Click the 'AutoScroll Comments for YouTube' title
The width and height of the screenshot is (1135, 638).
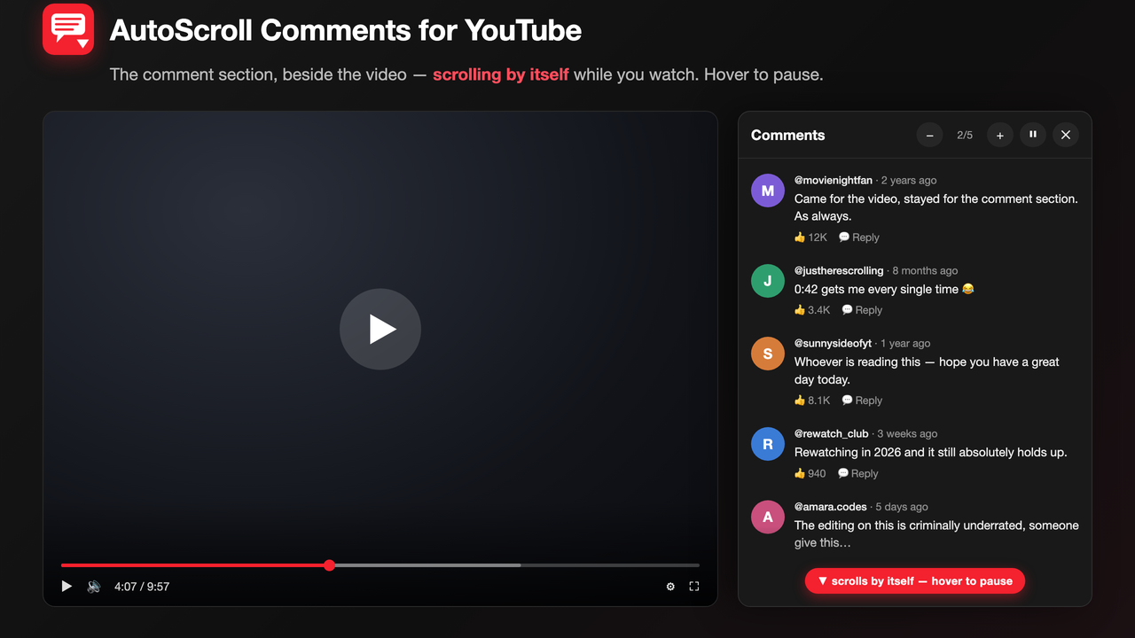[x=346, y=31]
